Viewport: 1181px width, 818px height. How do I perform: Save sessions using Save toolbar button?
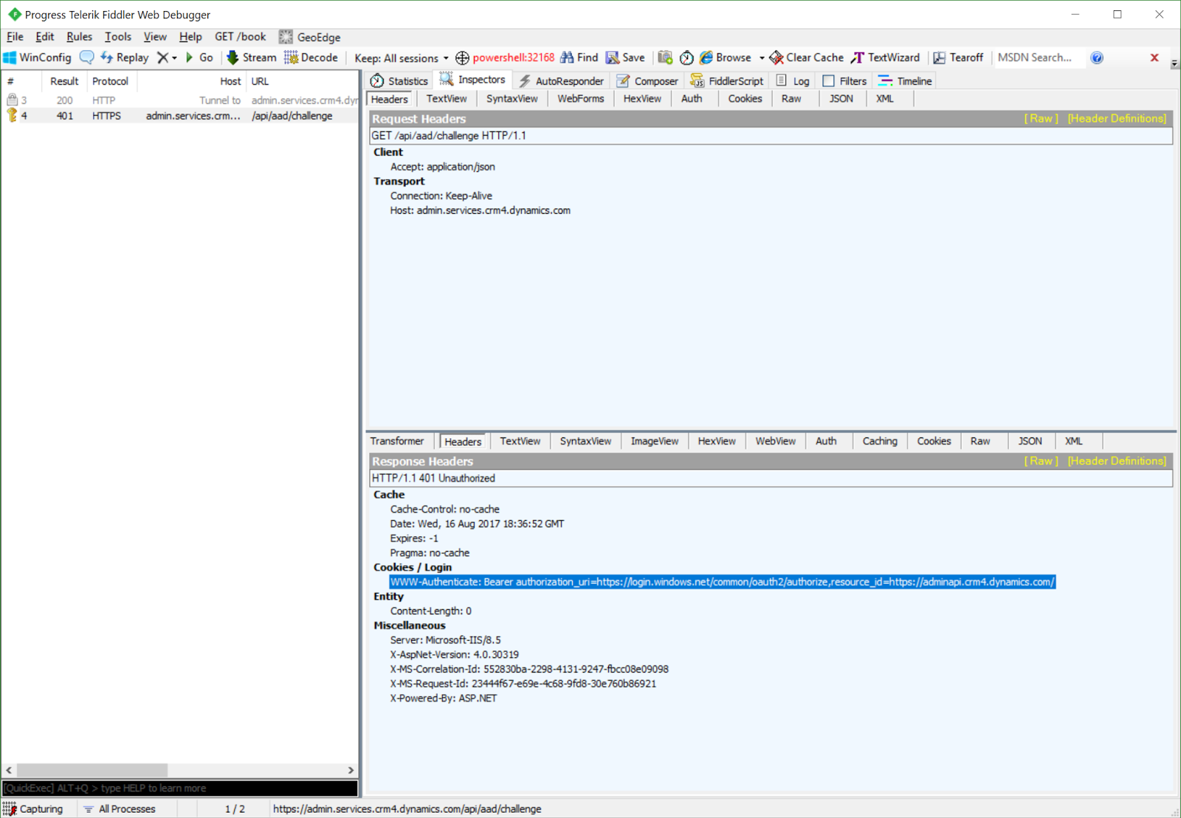pos(625,58)
